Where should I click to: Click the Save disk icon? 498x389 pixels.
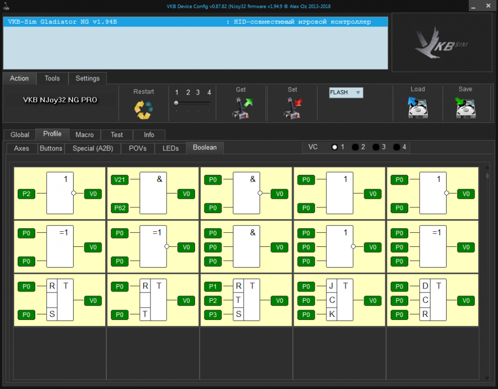(x=465, y=108)
